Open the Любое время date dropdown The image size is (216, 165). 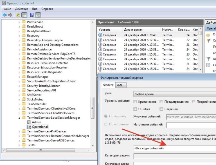click(174, 94)
